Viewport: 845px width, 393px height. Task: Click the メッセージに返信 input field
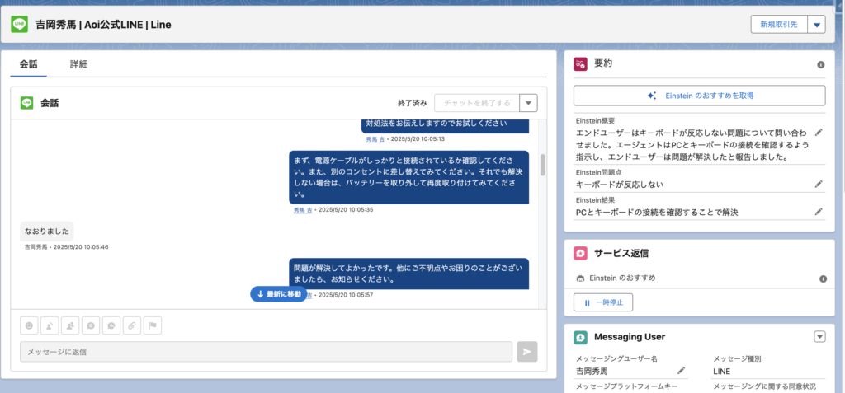tap(266, 352)
